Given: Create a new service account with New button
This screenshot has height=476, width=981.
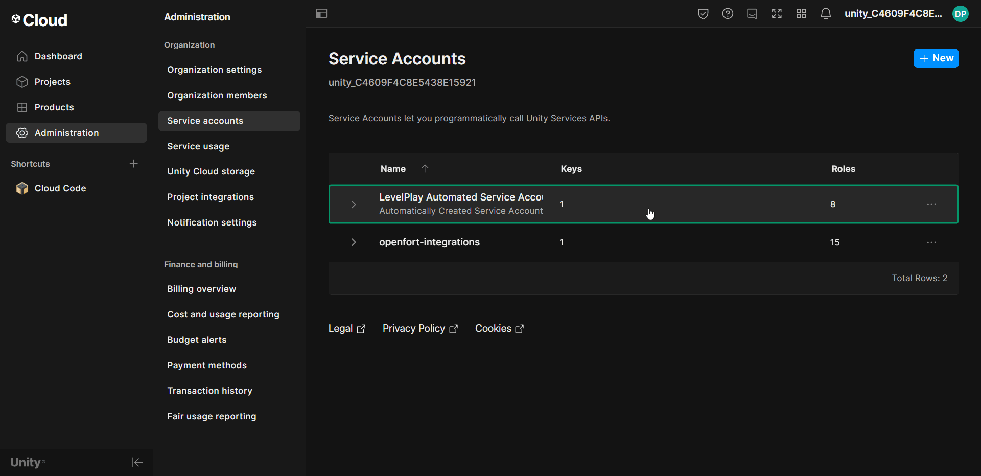Looking at the screenshot, I should point(936,58).
